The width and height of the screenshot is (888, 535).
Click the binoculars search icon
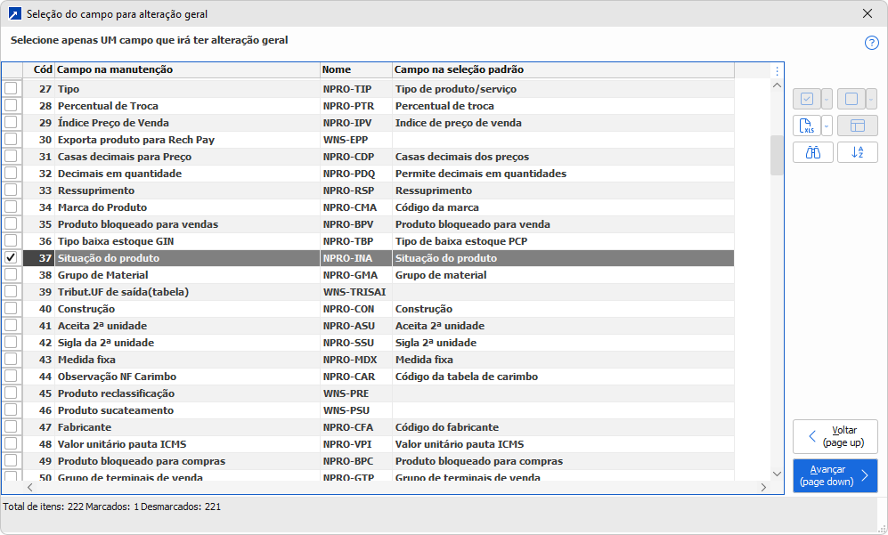(812, 152)
